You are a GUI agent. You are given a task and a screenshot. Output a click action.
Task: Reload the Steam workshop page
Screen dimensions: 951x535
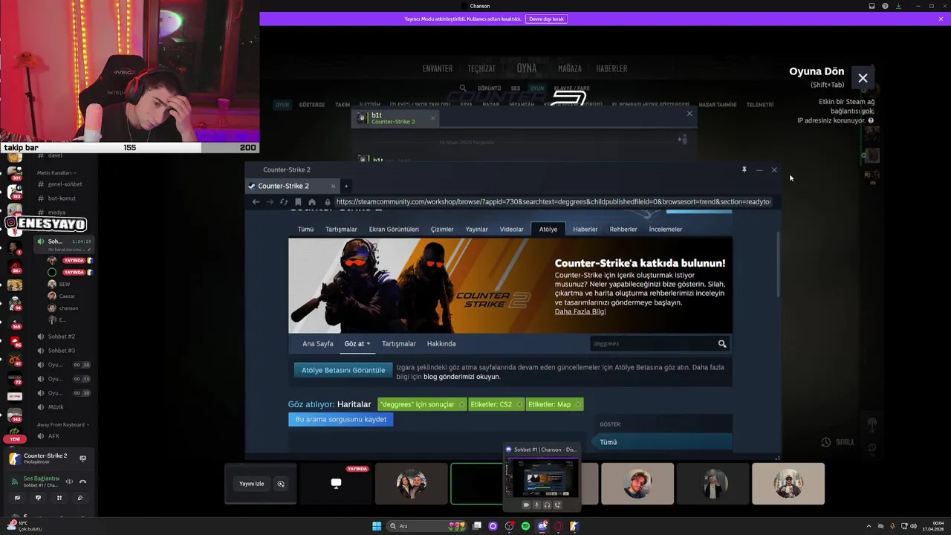click(284, 201)
